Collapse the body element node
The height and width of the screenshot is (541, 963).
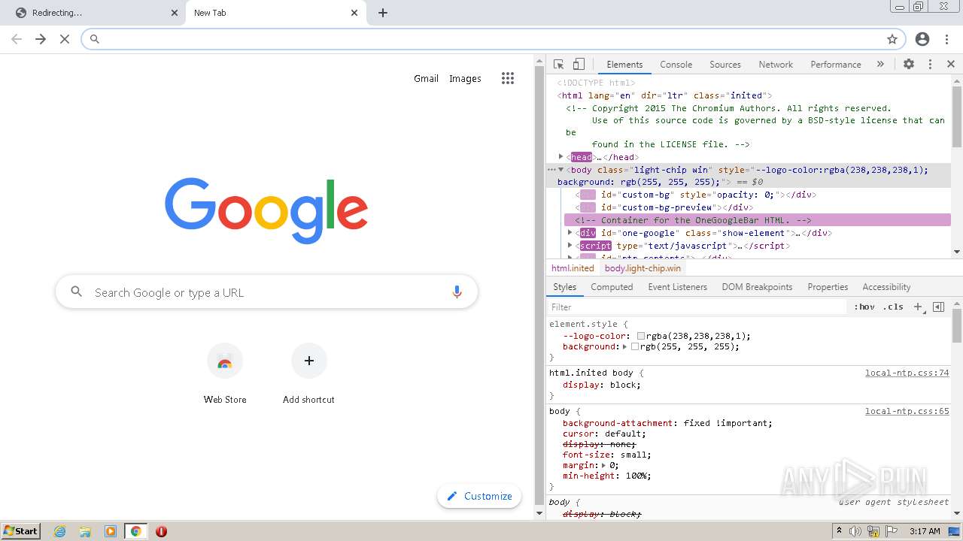[560, 170]
